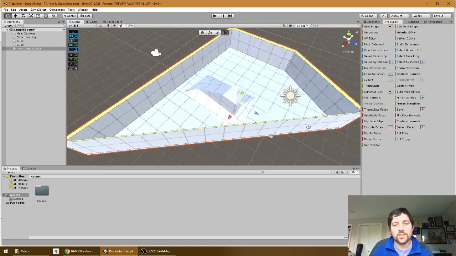Open the Tools menu

tap(71, 10)
